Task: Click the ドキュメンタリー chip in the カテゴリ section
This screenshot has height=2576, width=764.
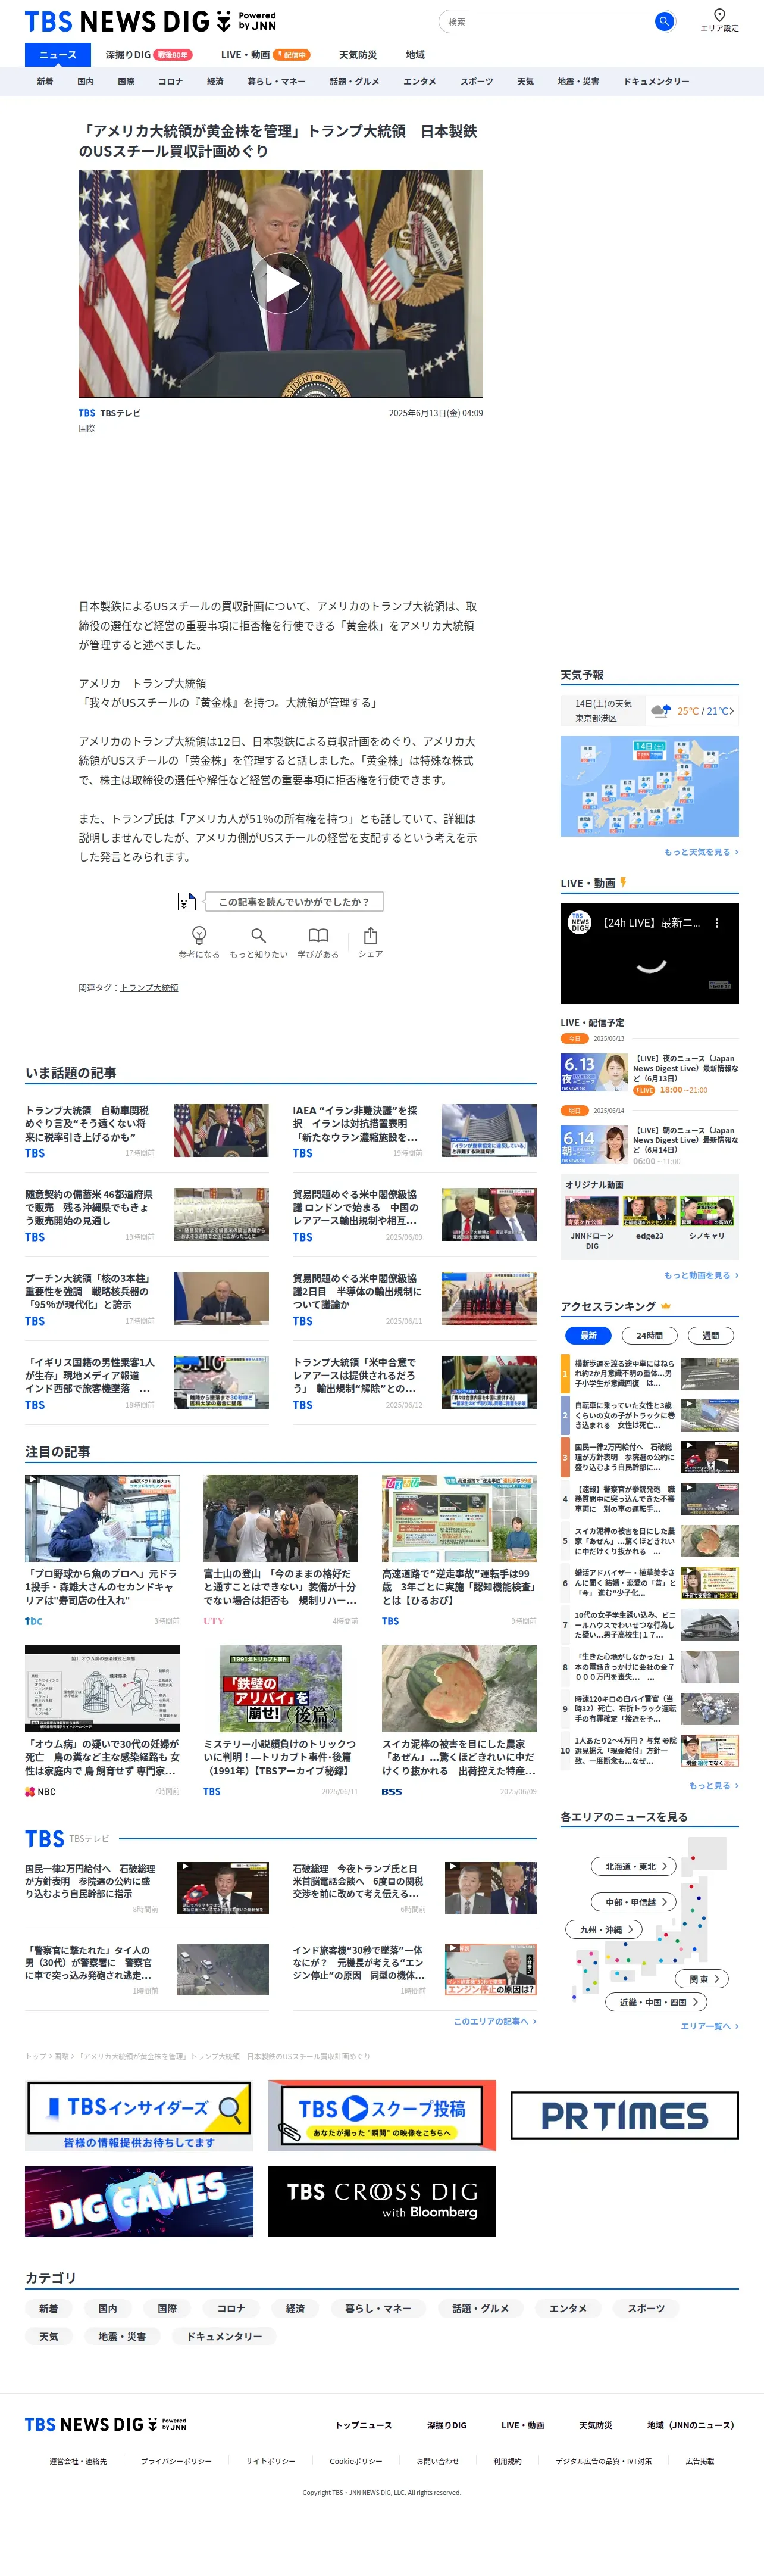Action: 225,2336
